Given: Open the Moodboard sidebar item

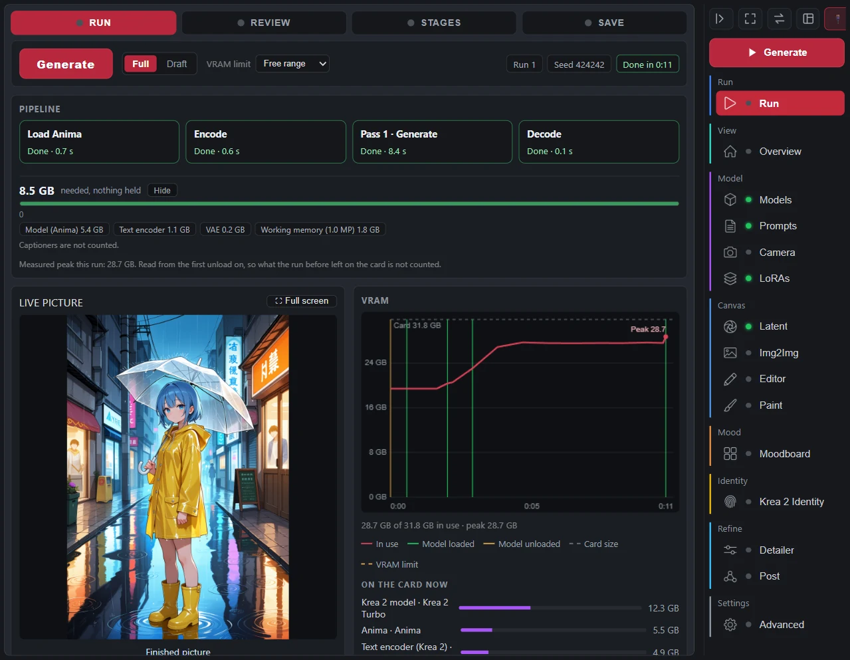Looking at the screenshot, I should pyautogui.click(x=780, y=453).
